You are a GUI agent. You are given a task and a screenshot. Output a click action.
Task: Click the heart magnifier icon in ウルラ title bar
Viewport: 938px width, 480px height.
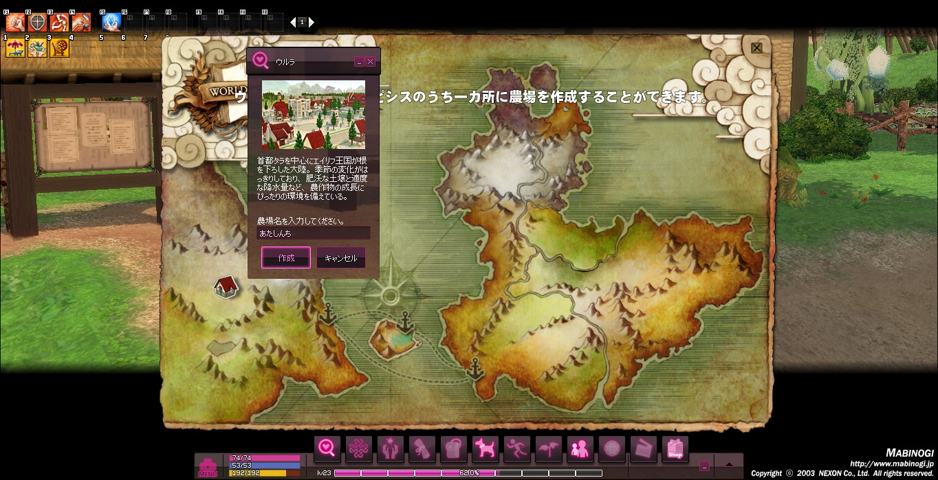(x=260, y=60)
